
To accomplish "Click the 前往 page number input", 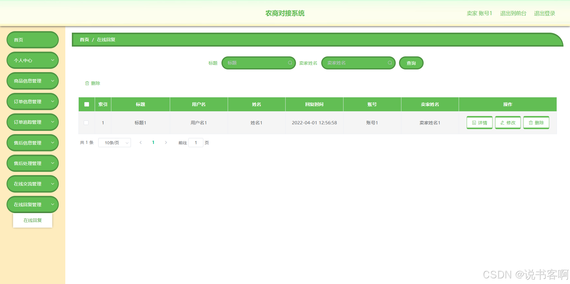I will point(196,143).
